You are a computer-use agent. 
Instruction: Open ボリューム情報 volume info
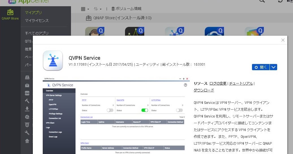tap(126, 8)
